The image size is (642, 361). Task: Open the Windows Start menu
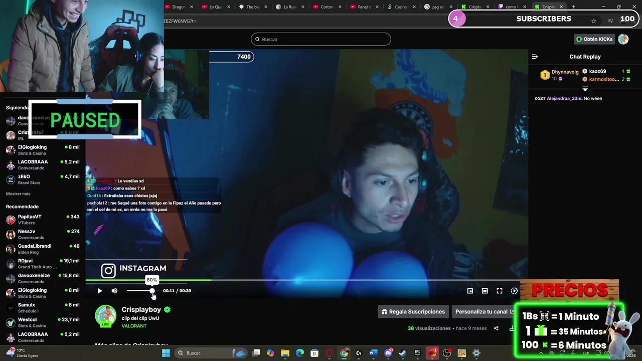(166, 353)
